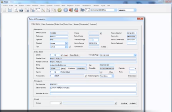Image resolution: width=172 pixels, height=112 pixels.
Task: Click the red speaker toolbar icon
Action: pyautogui.click(x=71, y=10)
